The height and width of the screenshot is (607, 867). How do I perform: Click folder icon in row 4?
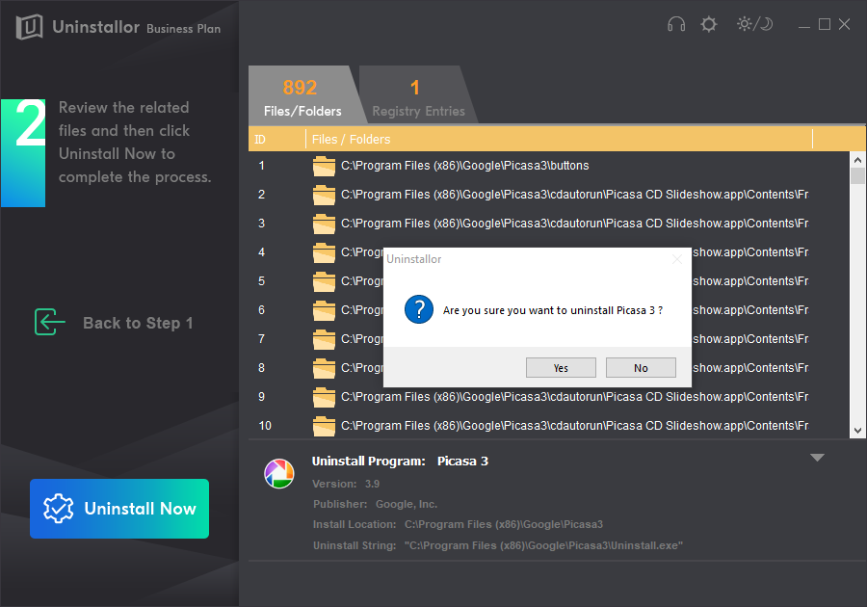tap(324, 252)
